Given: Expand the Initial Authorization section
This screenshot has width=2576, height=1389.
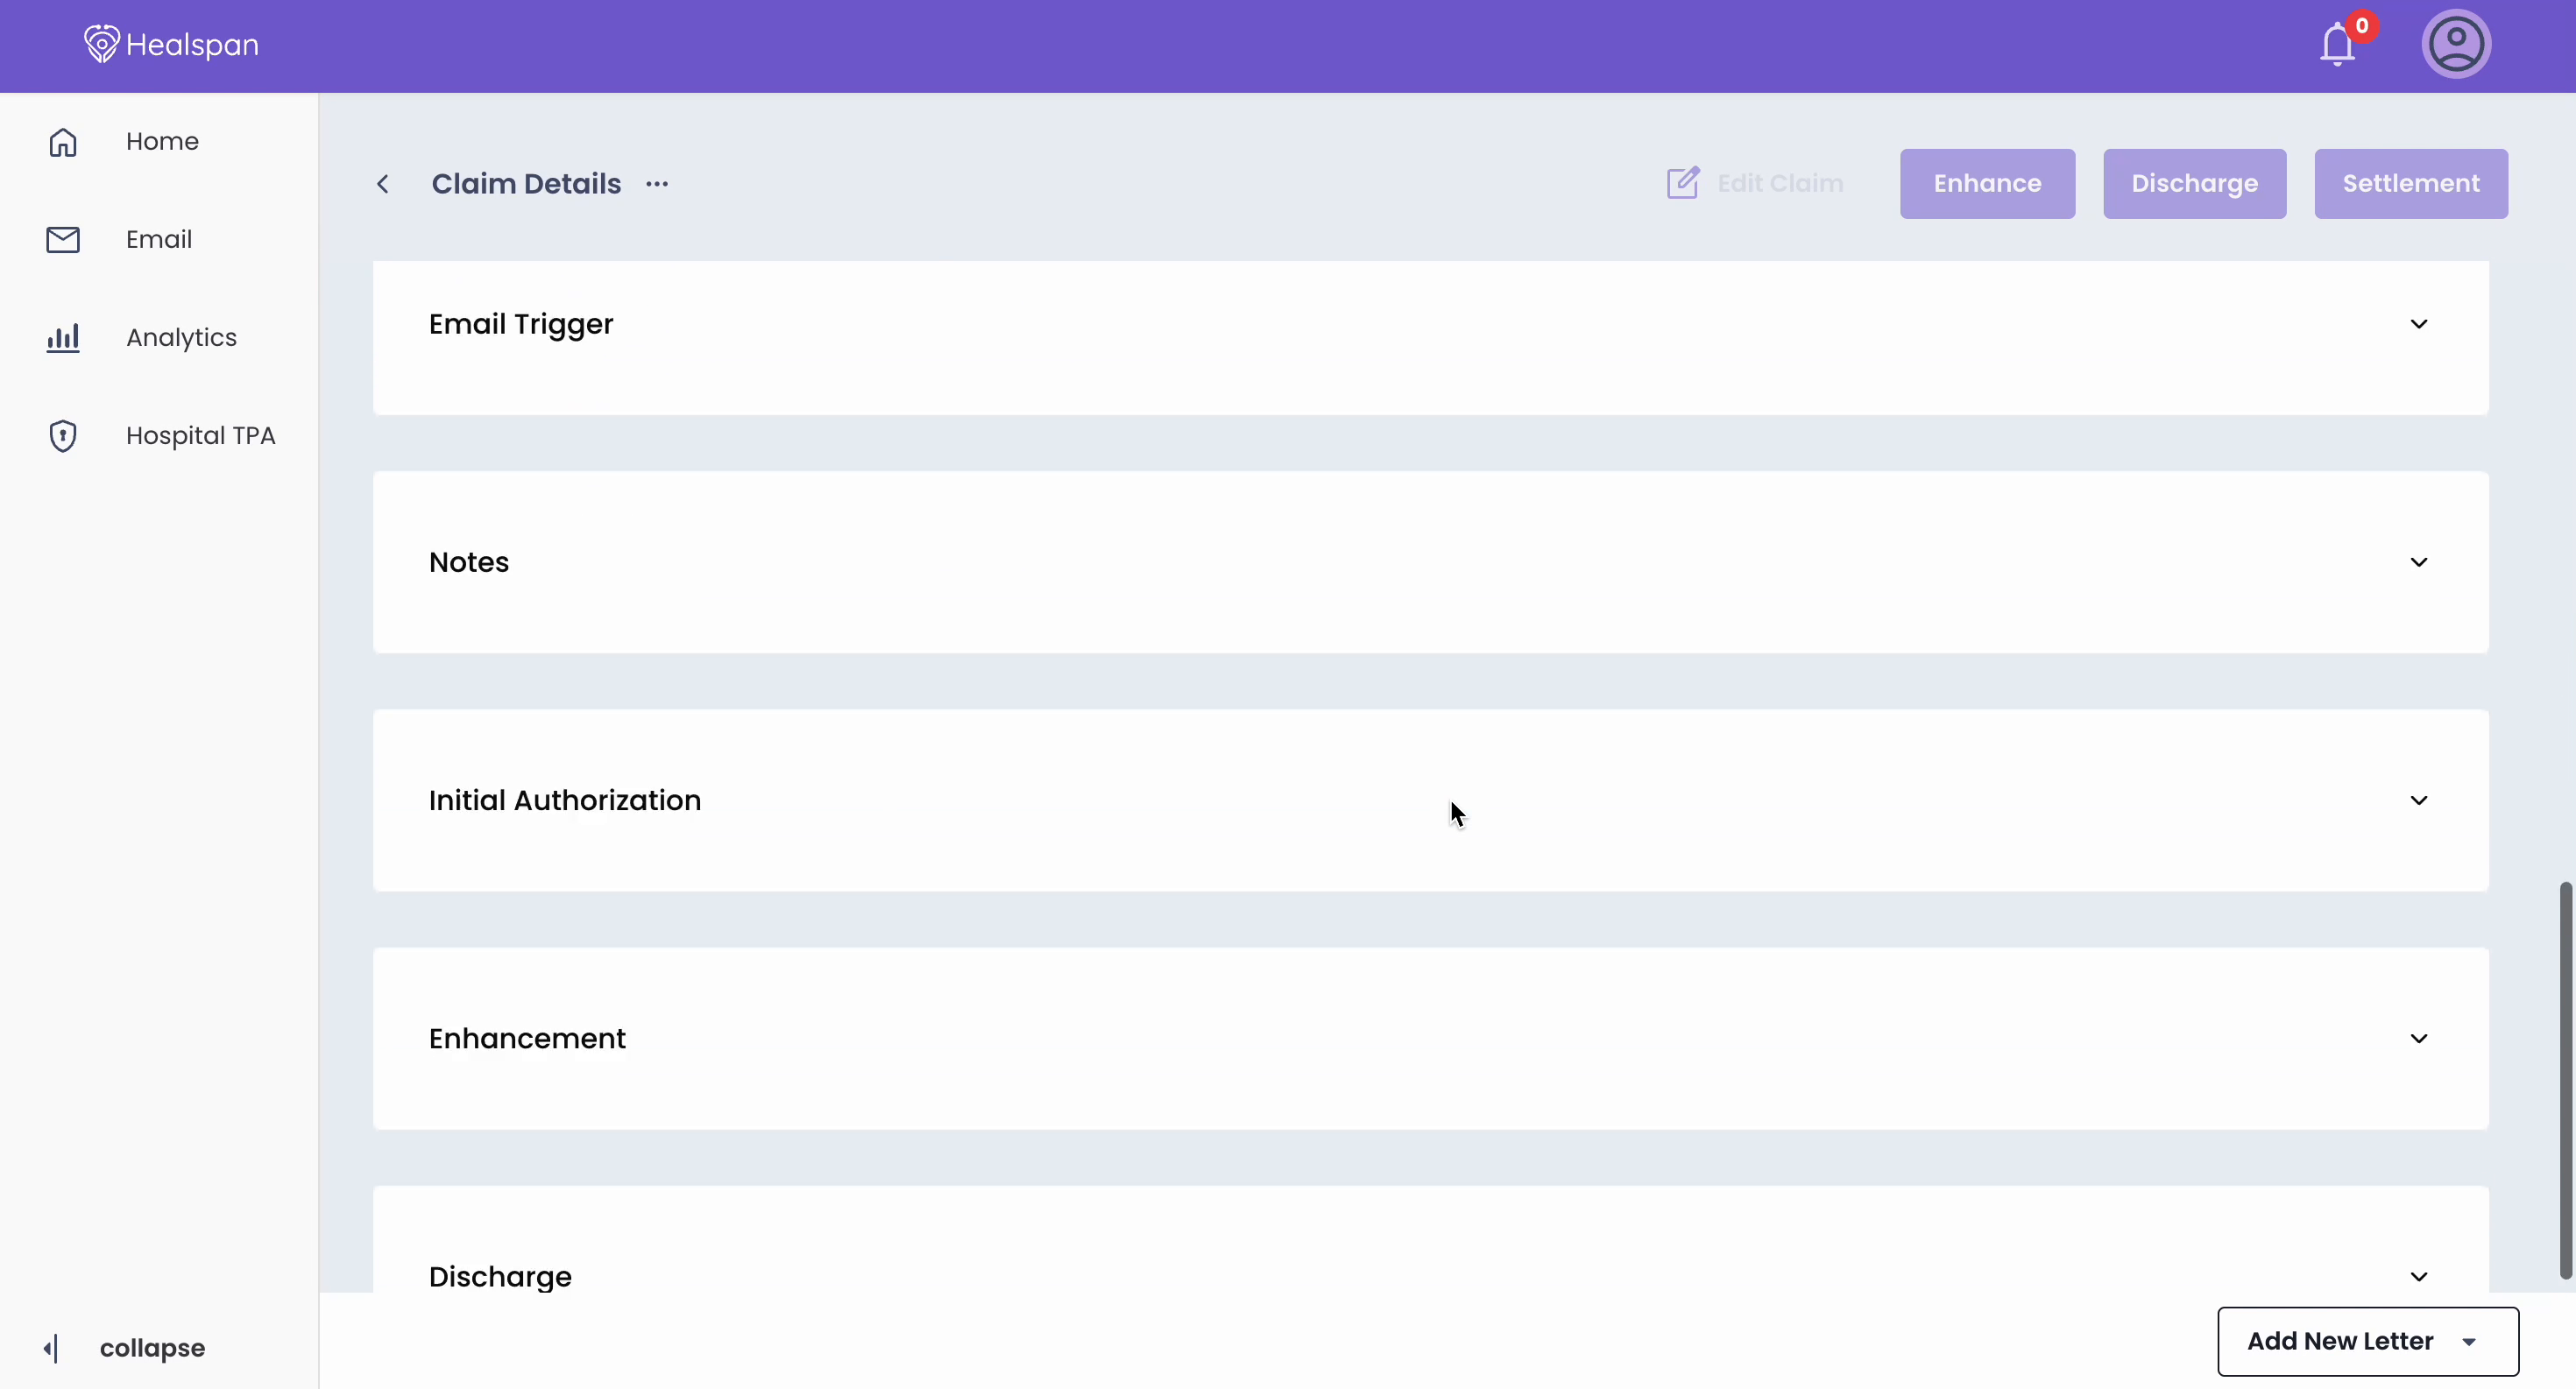Looking at the screenshot, I should click(2419, 800).
